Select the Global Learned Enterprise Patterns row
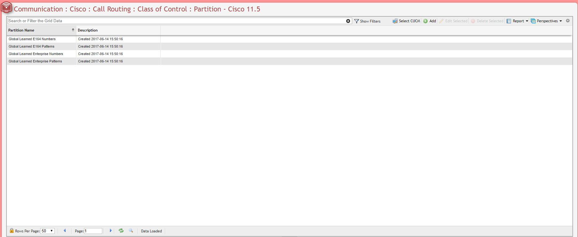 [35, 61]
